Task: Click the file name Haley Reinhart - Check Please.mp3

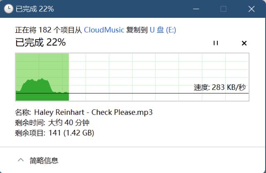Action: [93, 112]
